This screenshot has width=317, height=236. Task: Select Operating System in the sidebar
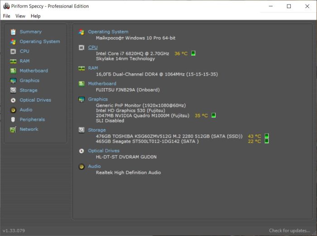[40, 42]
